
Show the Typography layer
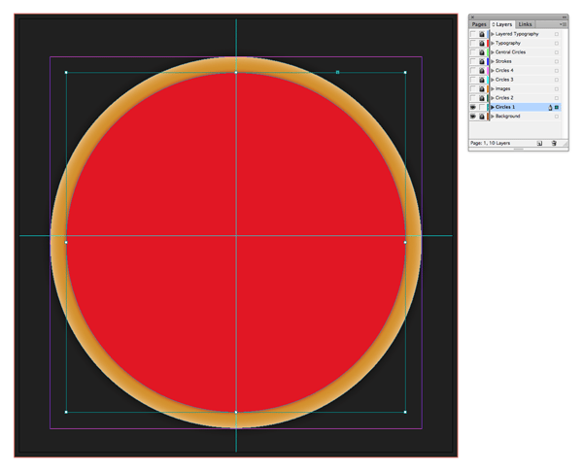pos(473,44)
